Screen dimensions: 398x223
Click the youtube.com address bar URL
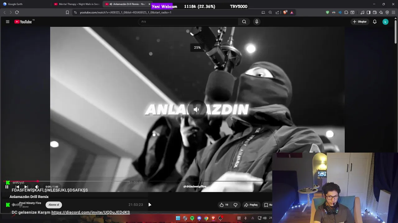(x=126, y=12)
